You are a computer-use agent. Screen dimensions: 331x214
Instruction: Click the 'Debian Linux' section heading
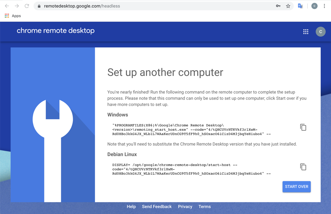(122, 154)
